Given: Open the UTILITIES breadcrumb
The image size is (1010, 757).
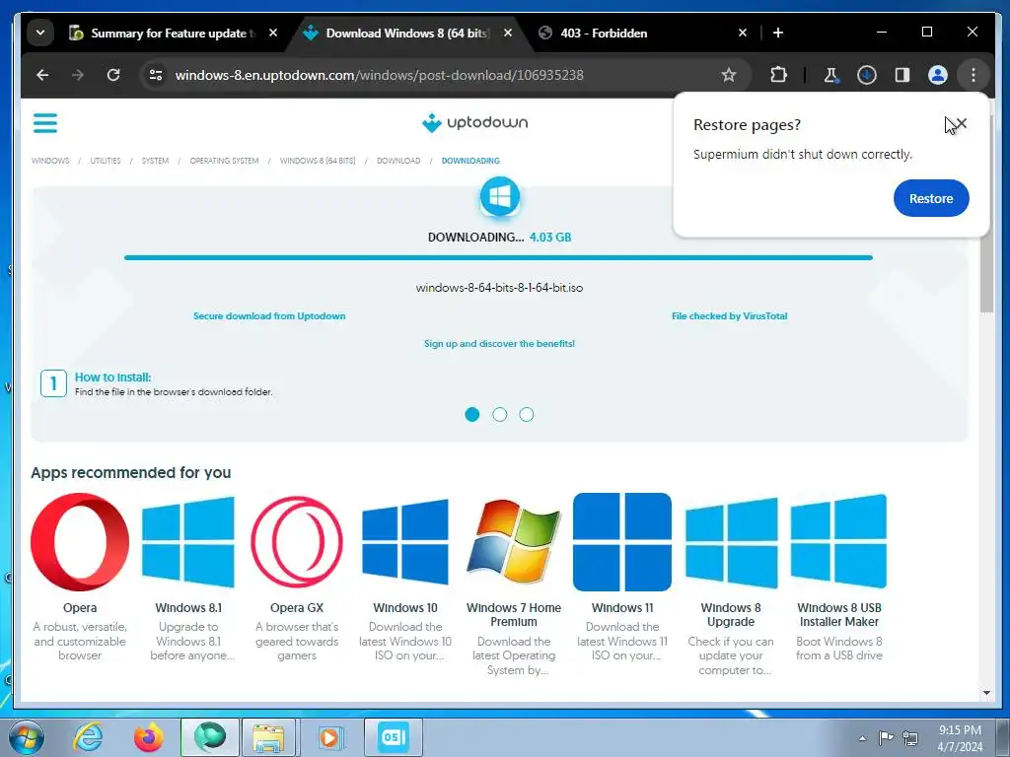Looking at the screenshot, I should (x=105, y=161).
